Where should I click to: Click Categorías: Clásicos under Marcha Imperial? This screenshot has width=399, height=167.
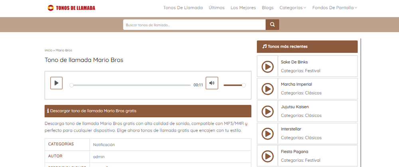click(x=301, y=93)
